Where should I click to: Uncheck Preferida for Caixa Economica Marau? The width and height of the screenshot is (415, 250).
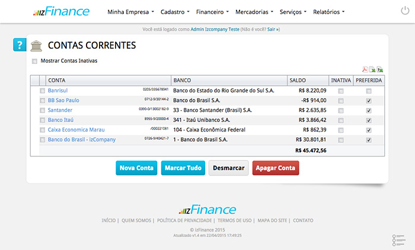[x=369, y=130]
